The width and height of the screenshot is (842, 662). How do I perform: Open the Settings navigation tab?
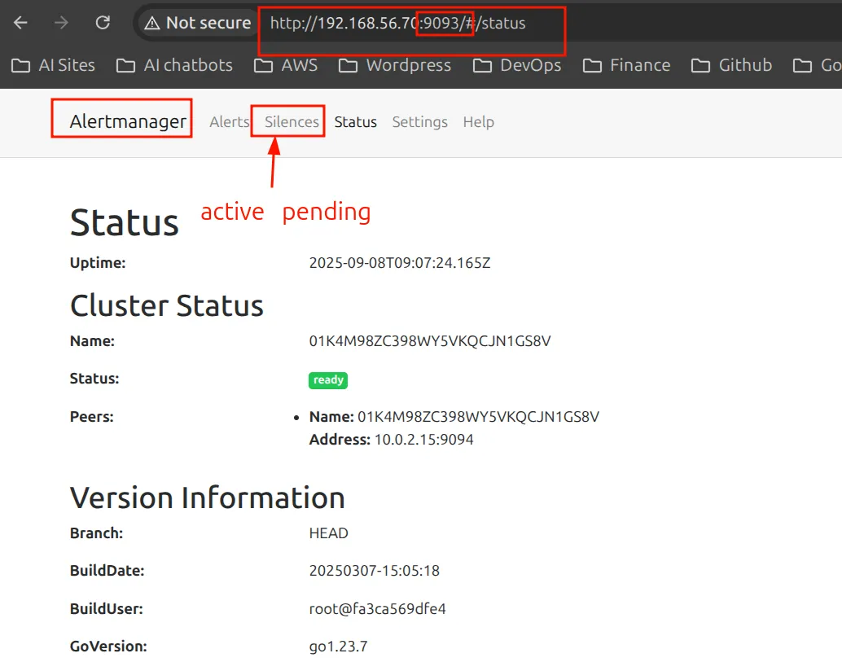pyautogui.click(x=420, y=122)
